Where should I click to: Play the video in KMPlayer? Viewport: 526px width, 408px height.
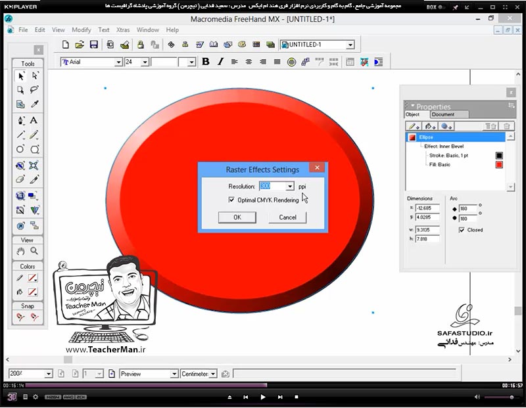[262, 397]
